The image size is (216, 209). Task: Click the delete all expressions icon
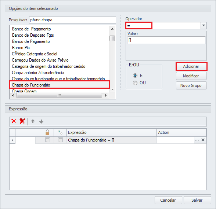pyautogui.click(x=22, y=121)
